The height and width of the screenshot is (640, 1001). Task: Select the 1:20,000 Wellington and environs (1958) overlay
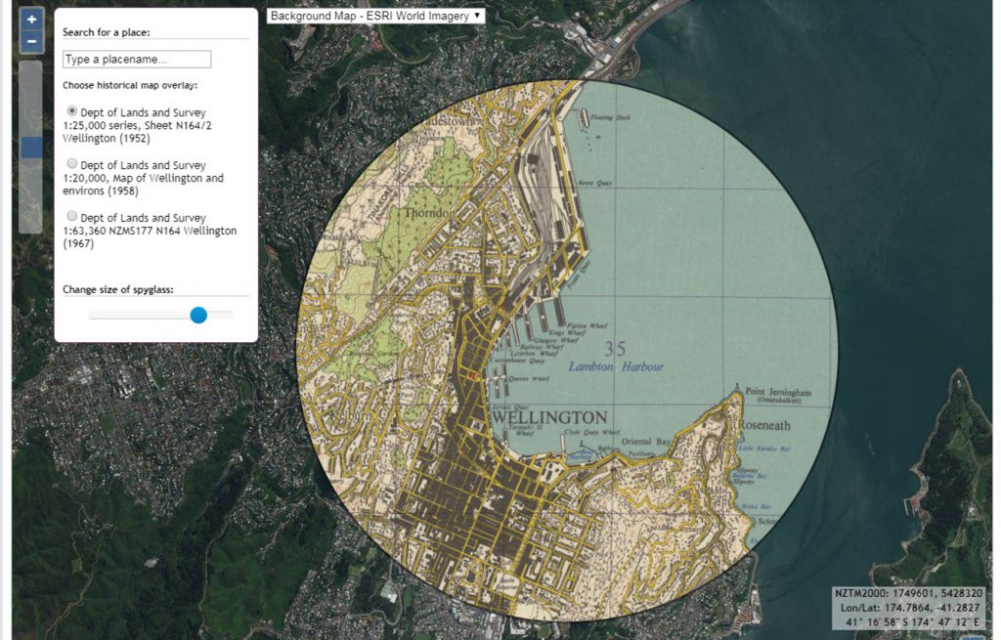click(72, 163)
